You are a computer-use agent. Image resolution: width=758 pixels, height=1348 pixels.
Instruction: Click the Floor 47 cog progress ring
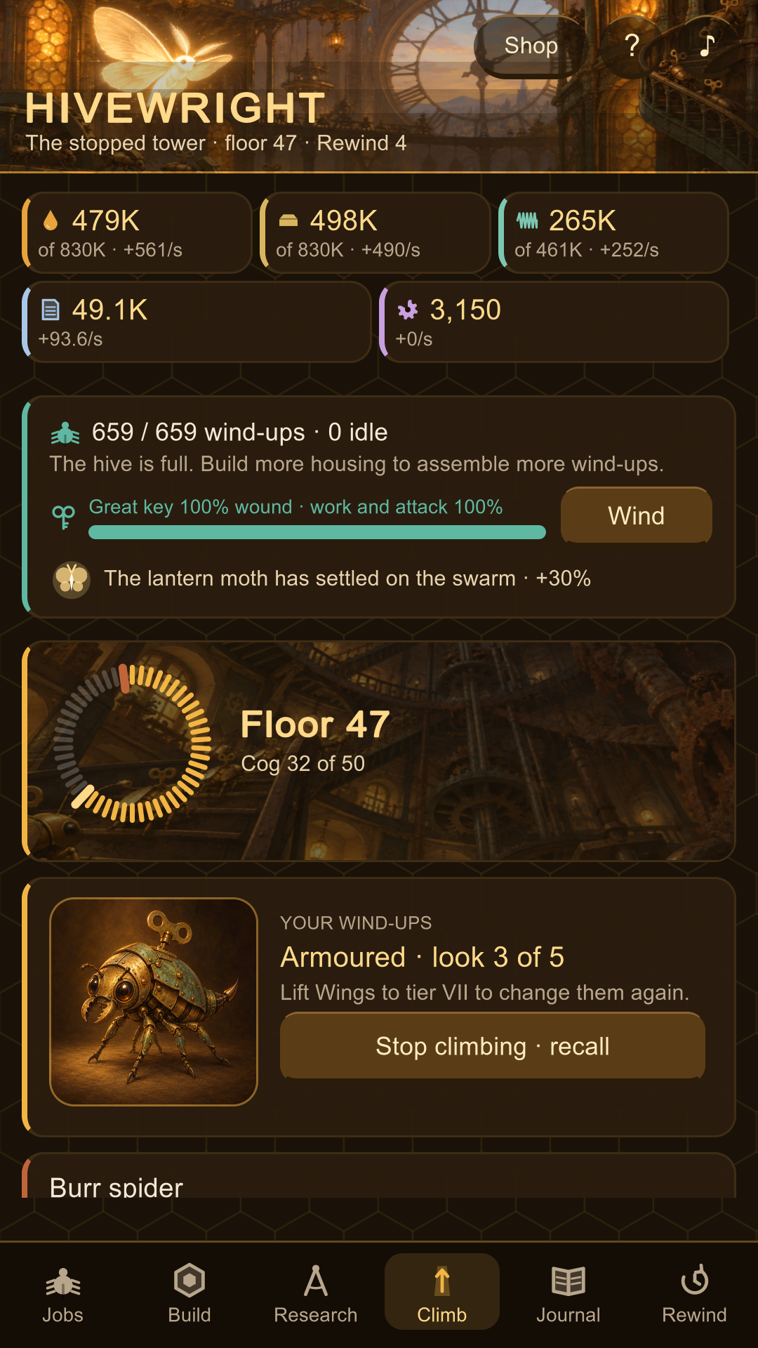point(132,744)
